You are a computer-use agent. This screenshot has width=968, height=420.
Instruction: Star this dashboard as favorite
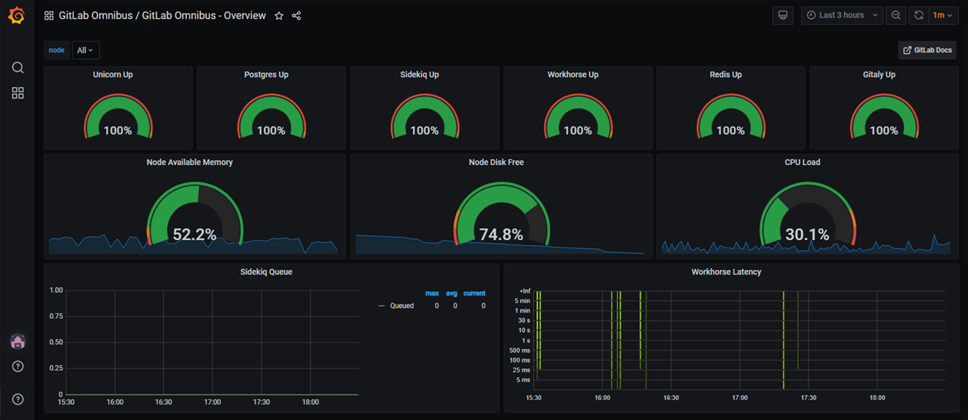(279, 15)
